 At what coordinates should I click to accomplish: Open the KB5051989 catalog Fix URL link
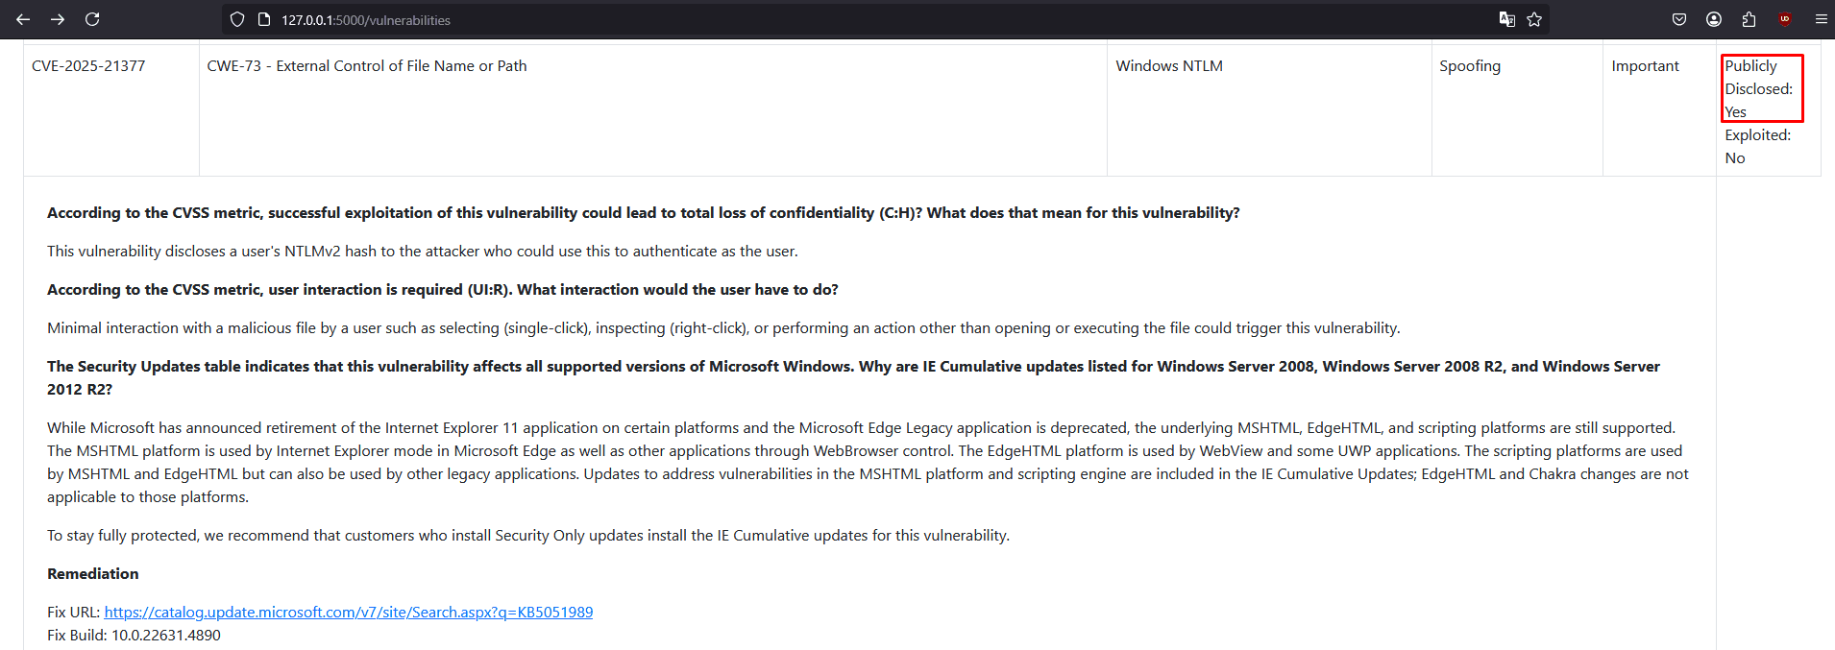pyautogui.click(x=348, y=612)
